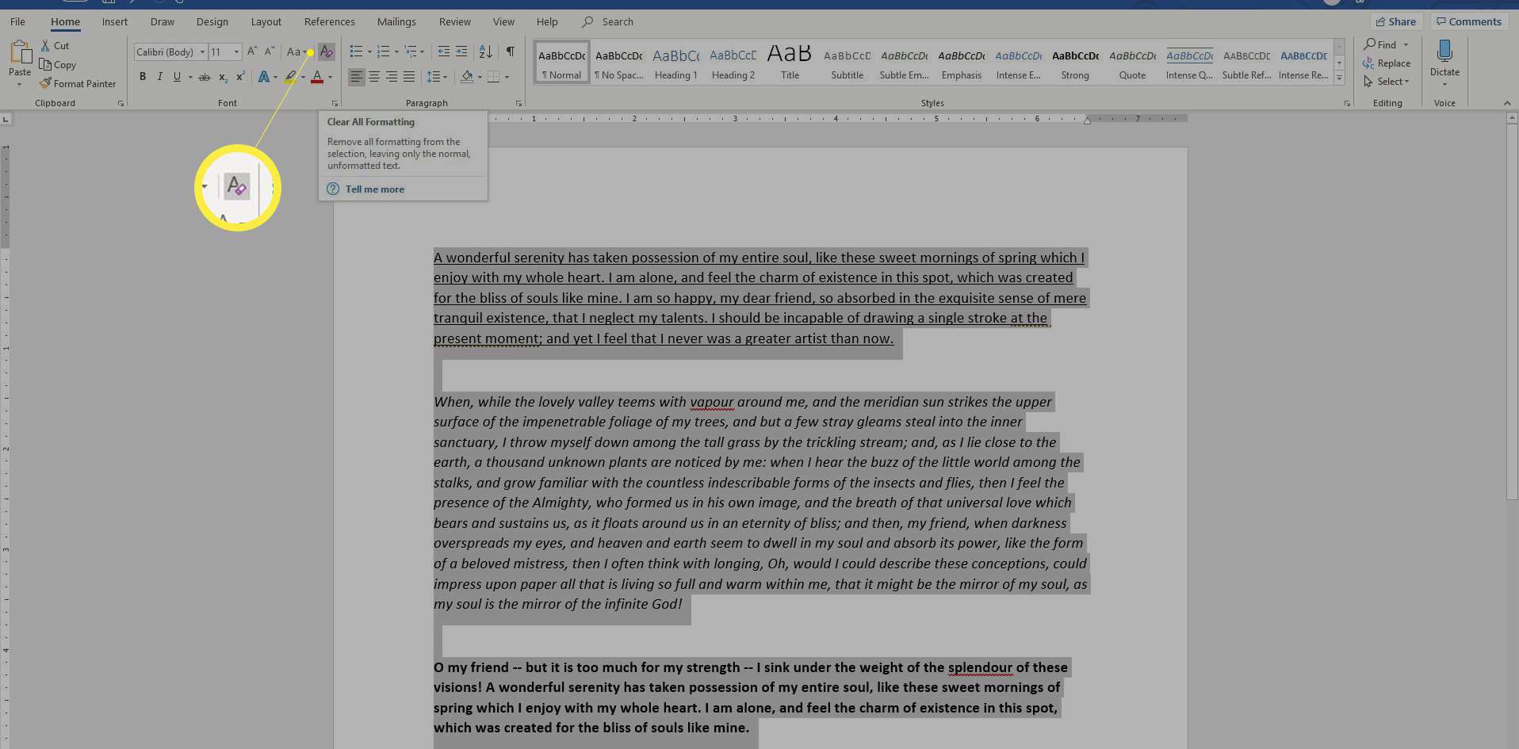
Task: Switch to the Design tab
Action: [x=212, y=21]
